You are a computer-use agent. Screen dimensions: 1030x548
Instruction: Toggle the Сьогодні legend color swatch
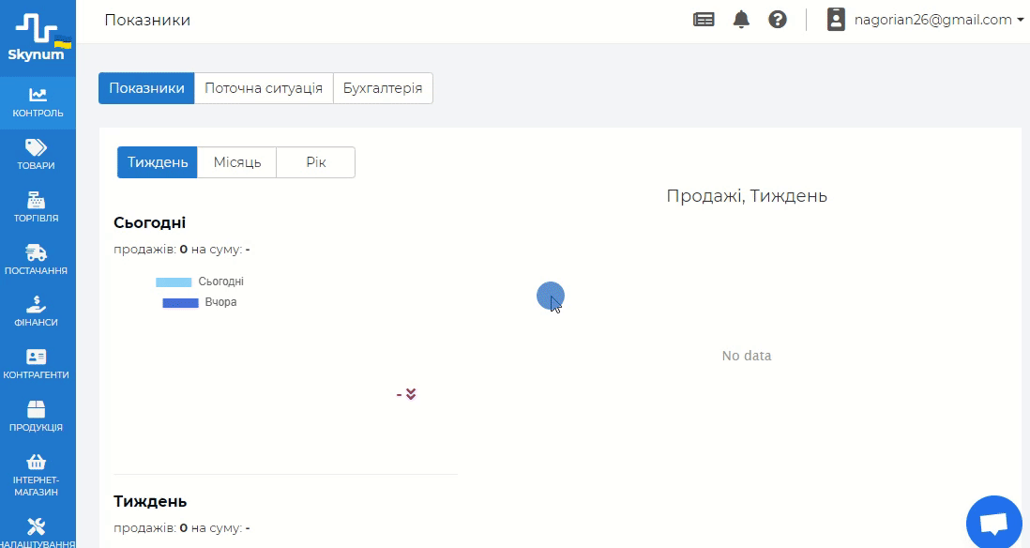click(174, 282)
